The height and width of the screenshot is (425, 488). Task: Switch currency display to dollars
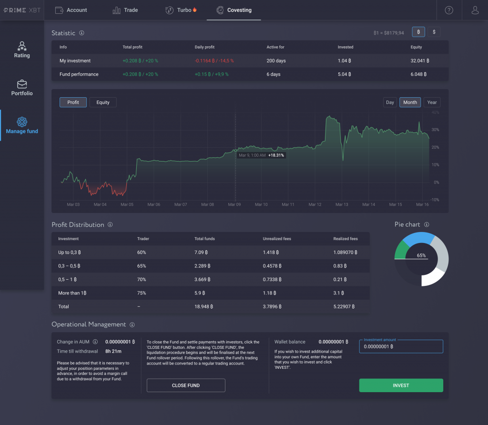coord(434,31)
